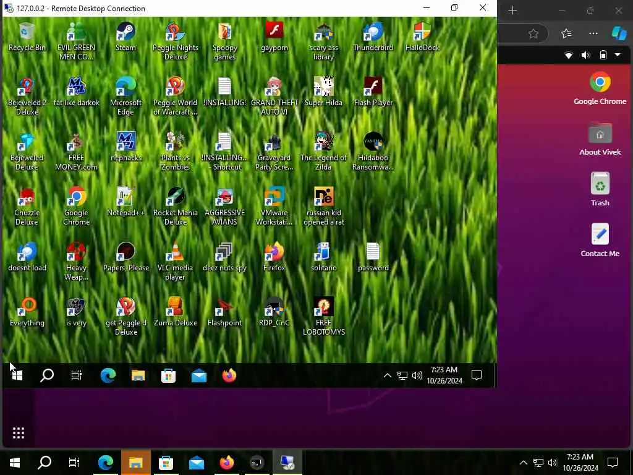Image resolution: width=633 pixels, height=475 pixels.
Task: Open the remote session Start menu
Action: [x=17, y=375]
